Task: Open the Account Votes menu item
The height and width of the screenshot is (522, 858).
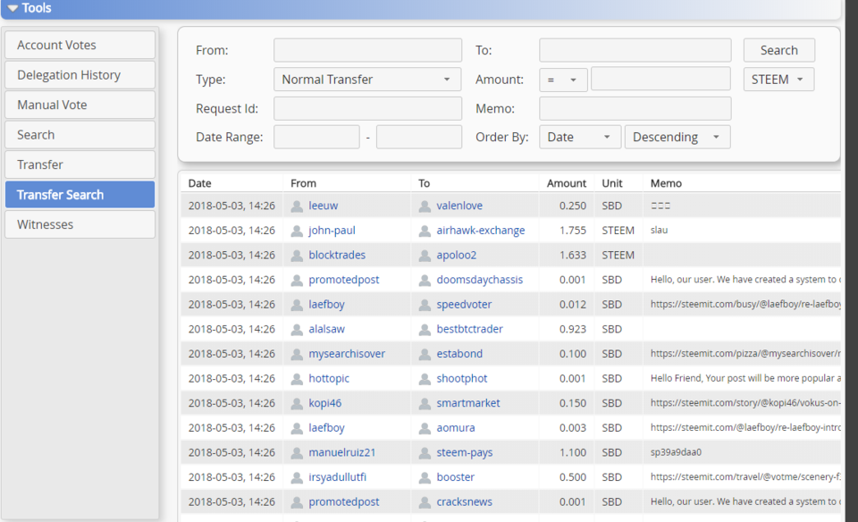Action: (80, 46)
